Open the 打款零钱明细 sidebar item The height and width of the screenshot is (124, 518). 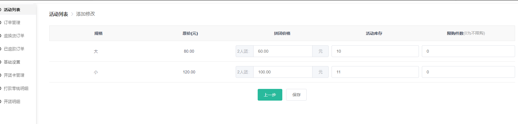click(x=16, y=88)
